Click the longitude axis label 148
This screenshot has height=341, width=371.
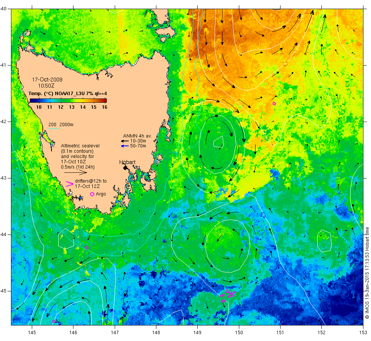(156, 333)
